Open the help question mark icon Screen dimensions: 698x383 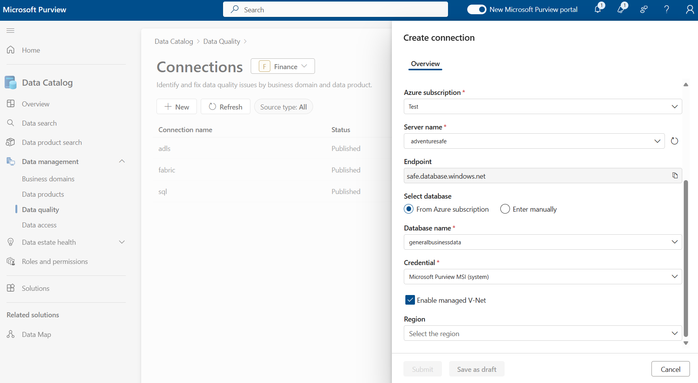[x=667, y=9]
